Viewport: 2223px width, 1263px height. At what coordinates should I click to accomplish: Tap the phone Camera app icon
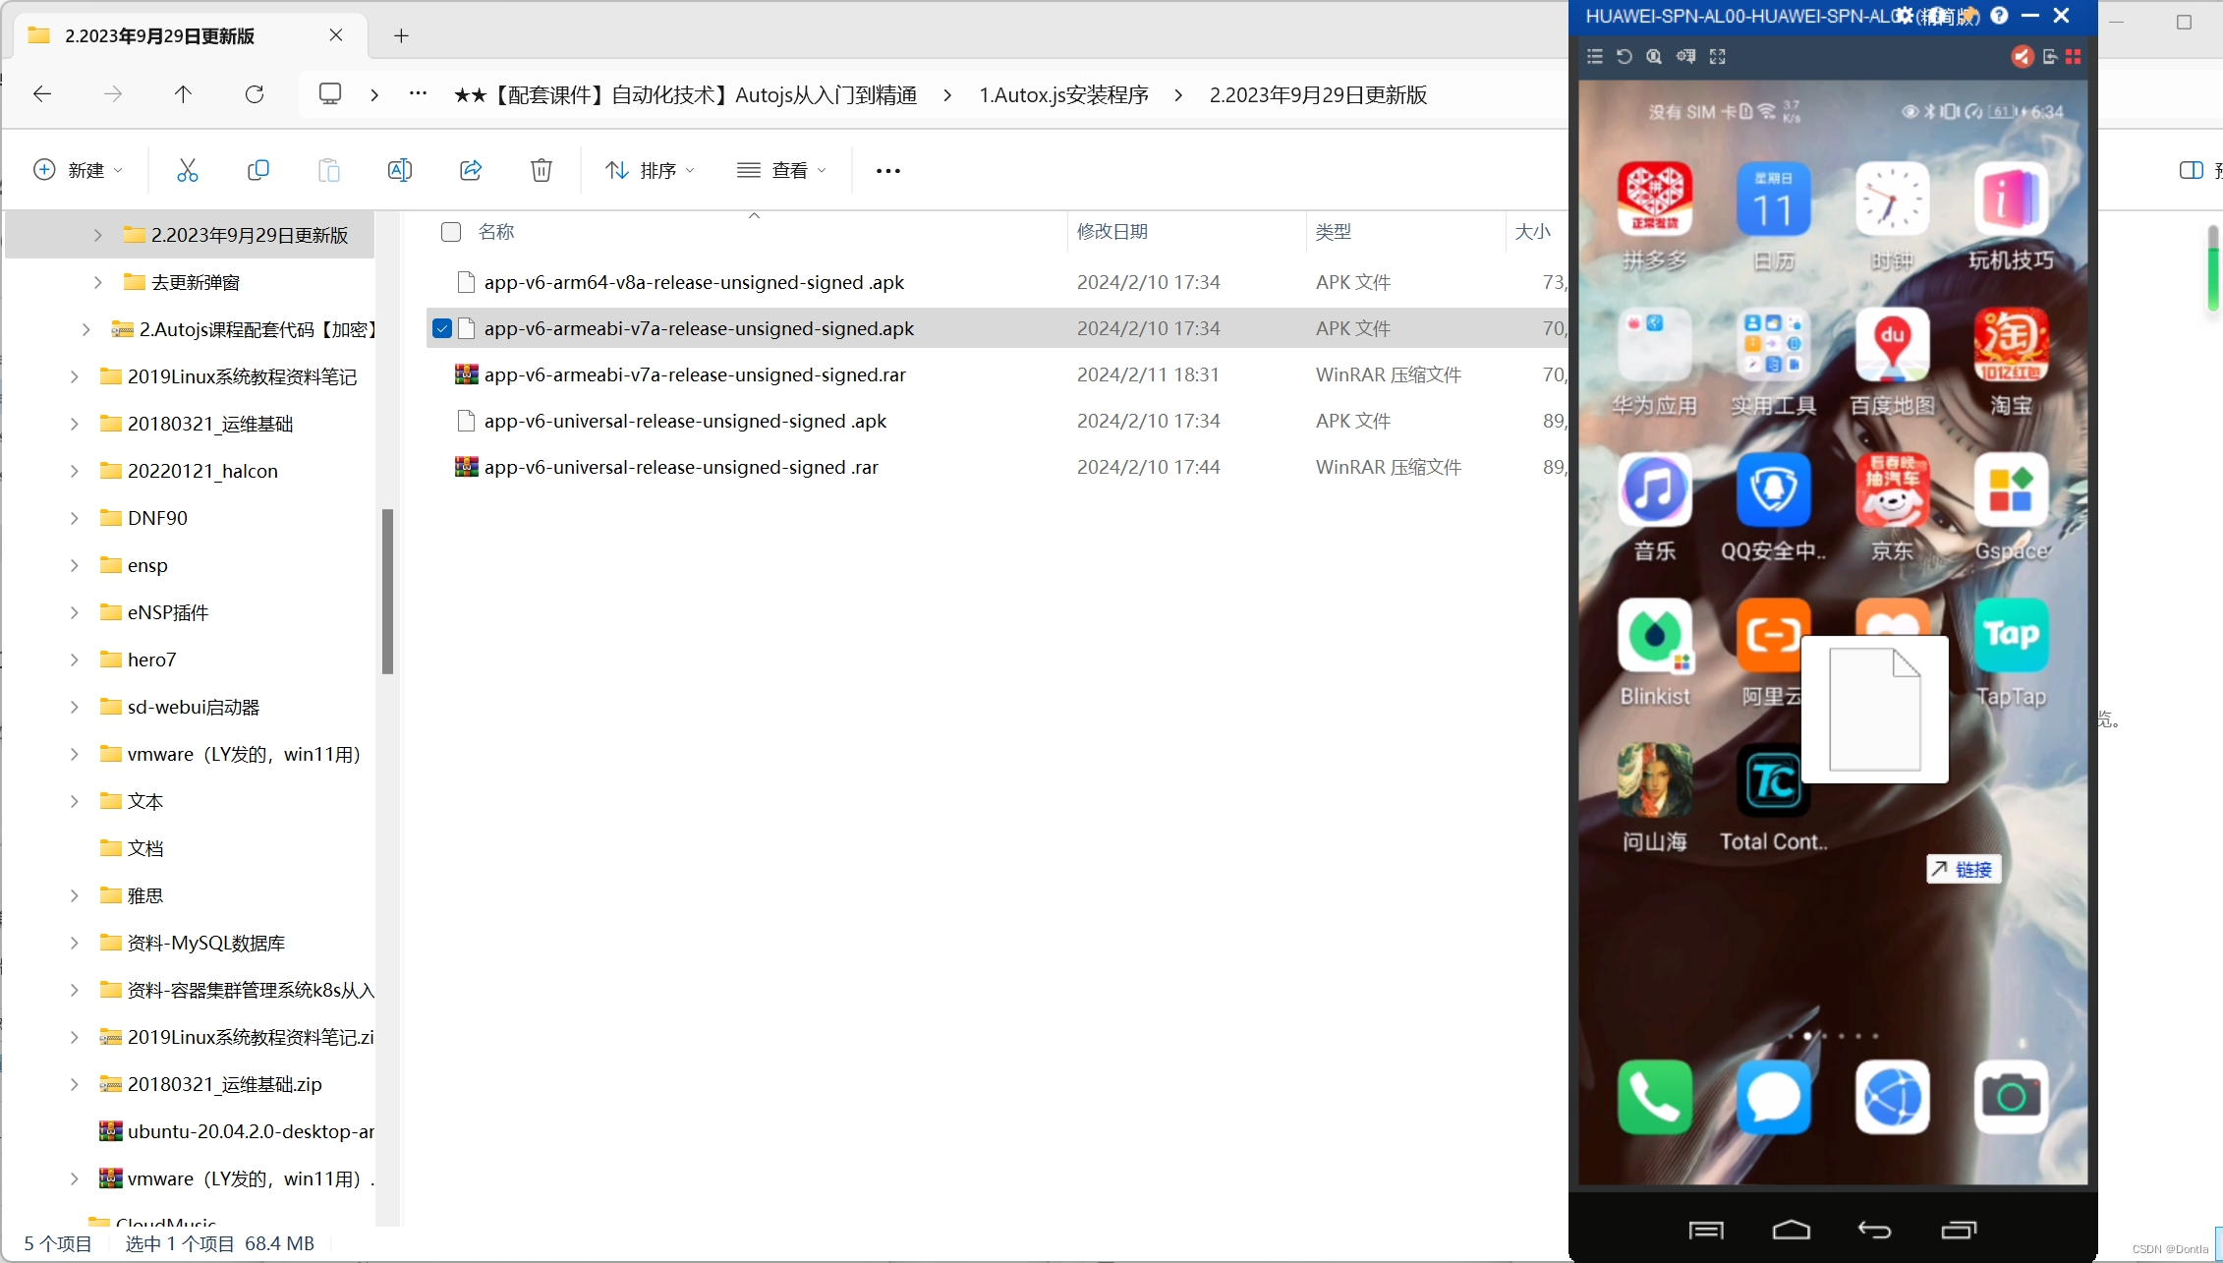[2011, 1097]
